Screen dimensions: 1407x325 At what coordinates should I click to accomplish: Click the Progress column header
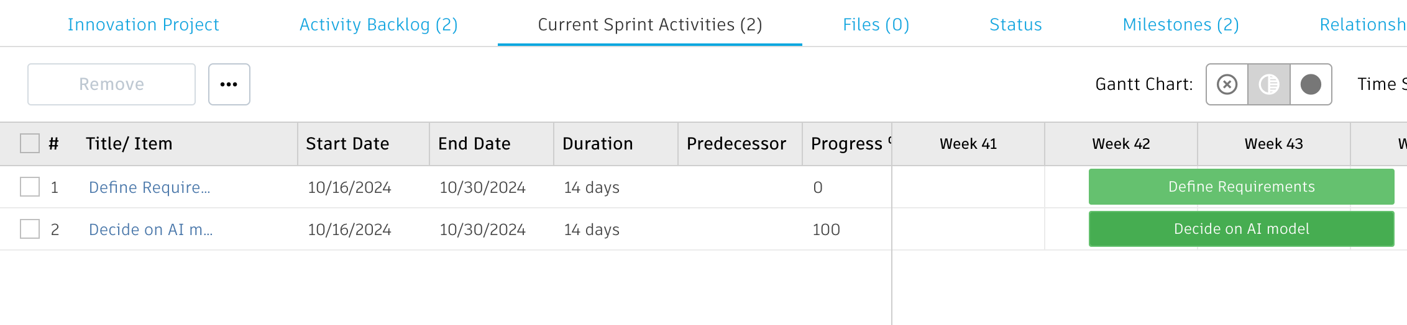[x=846, y=144]
